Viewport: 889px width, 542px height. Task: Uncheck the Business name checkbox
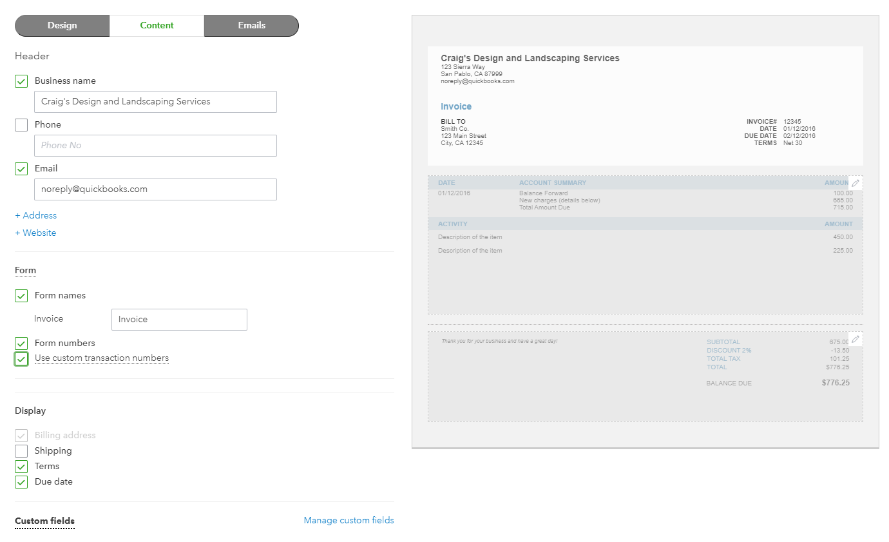[x=21, y=81]
